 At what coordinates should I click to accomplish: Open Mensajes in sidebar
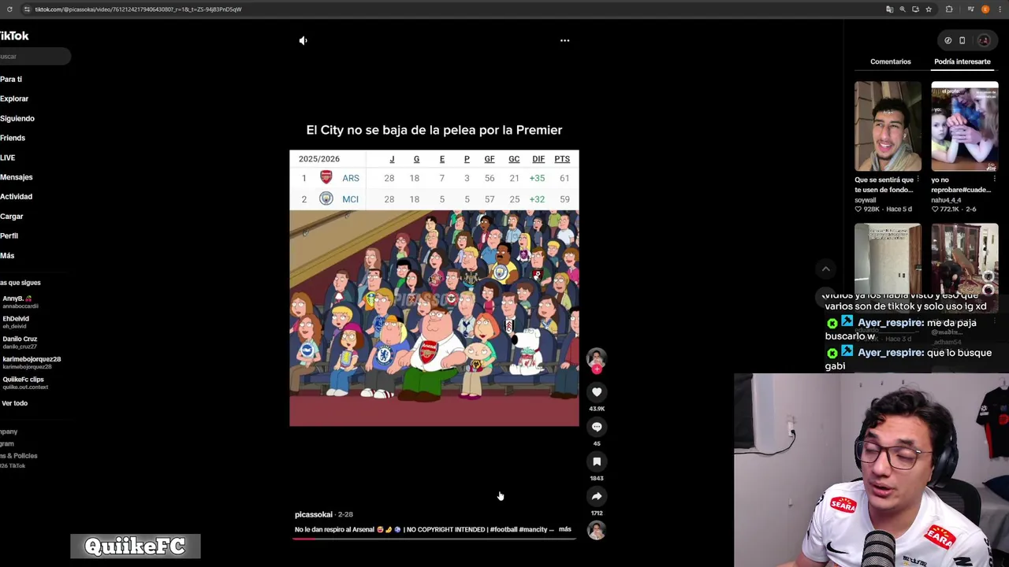17,177
